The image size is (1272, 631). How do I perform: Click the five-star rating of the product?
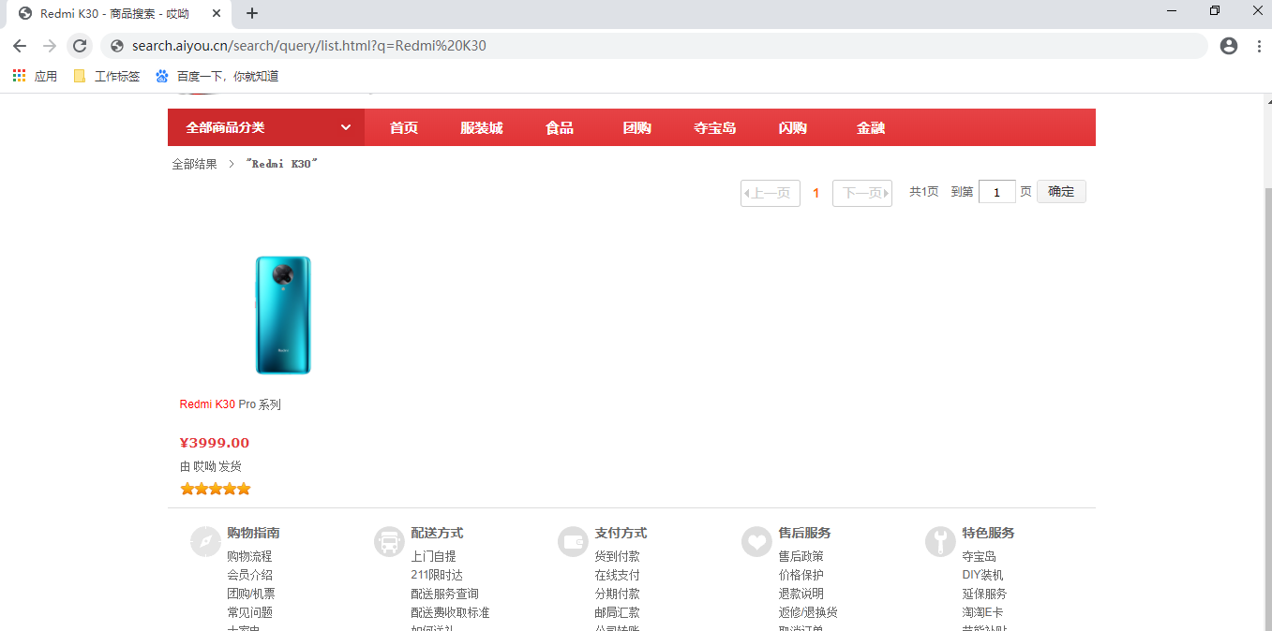tap(216, 489)
